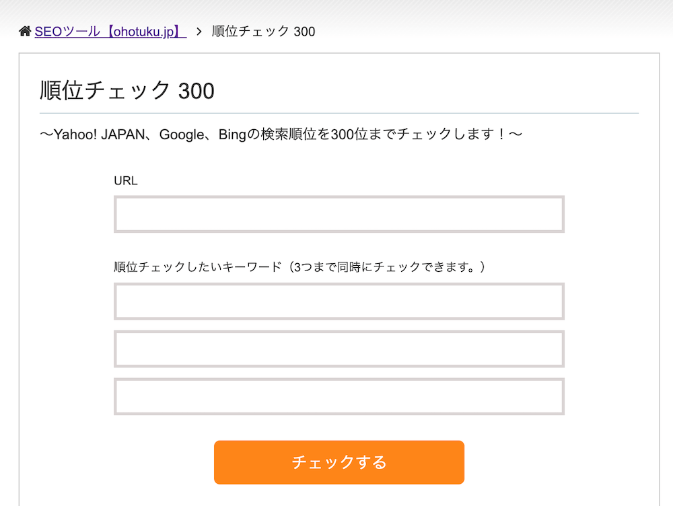This screenshot has width=673, height=506.
Task: Click the 順位チェック 300 page heading
Action: (x=127, y=91)
